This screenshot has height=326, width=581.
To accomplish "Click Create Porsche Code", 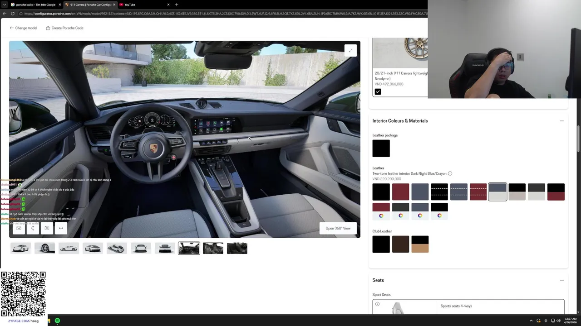I will tap(64, 28).
